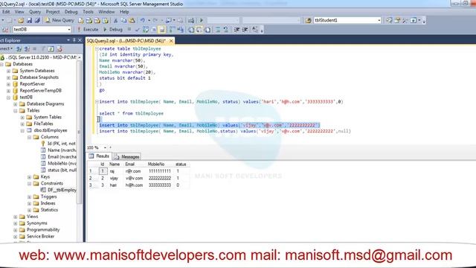Screen dimensions: 476x268
Task: Expand the Programmability folder node
Action: click(x=16, y=230)
